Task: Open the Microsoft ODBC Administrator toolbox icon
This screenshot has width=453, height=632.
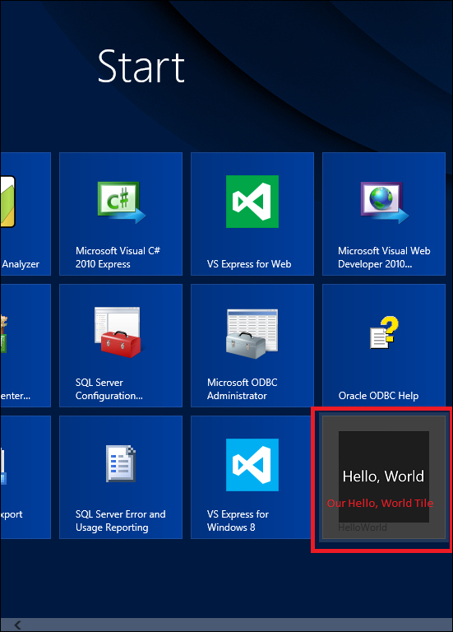Action: pyautogui.click(x=252, y=333)
